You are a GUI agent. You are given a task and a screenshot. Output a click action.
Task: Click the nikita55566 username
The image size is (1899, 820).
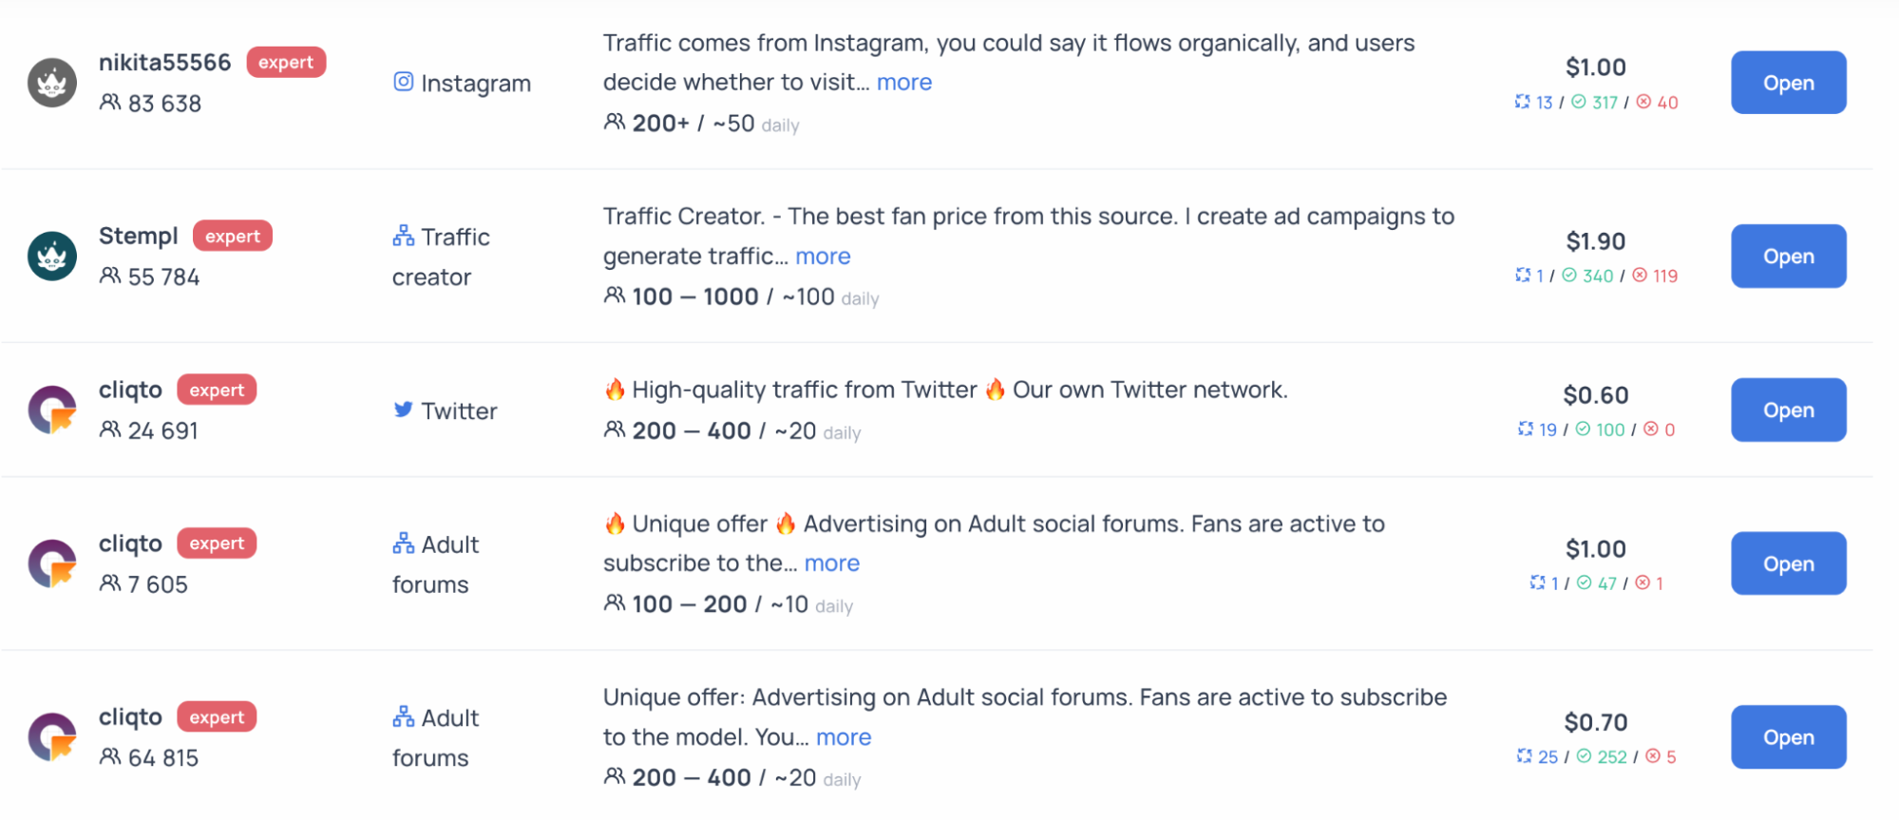click(165, 63)
